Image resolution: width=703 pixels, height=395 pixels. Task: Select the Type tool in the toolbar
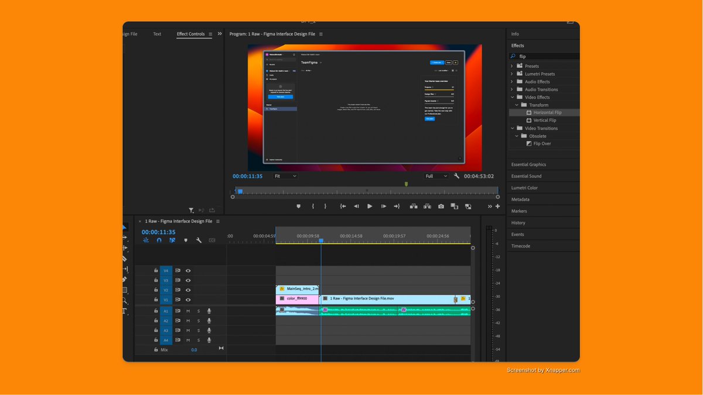click(125, 309)
